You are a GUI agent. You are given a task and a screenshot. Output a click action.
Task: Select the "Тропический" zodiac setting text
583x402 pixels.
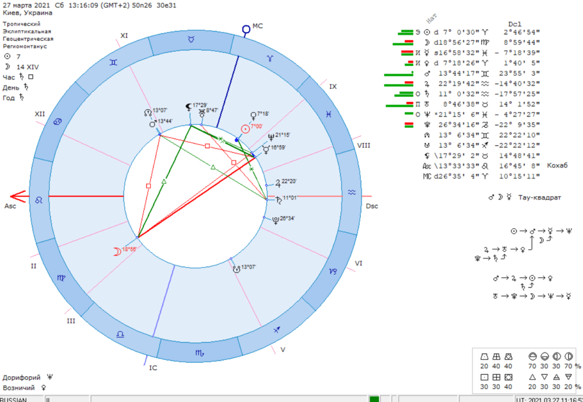22,24
